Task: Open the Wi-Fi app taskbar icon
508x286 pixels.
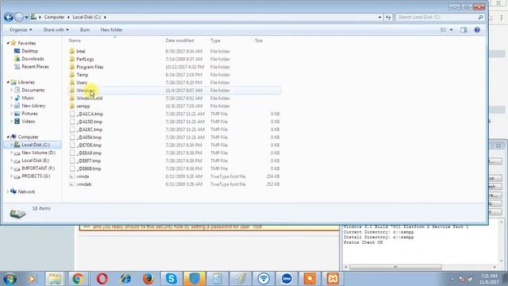Action: point(264,279)
